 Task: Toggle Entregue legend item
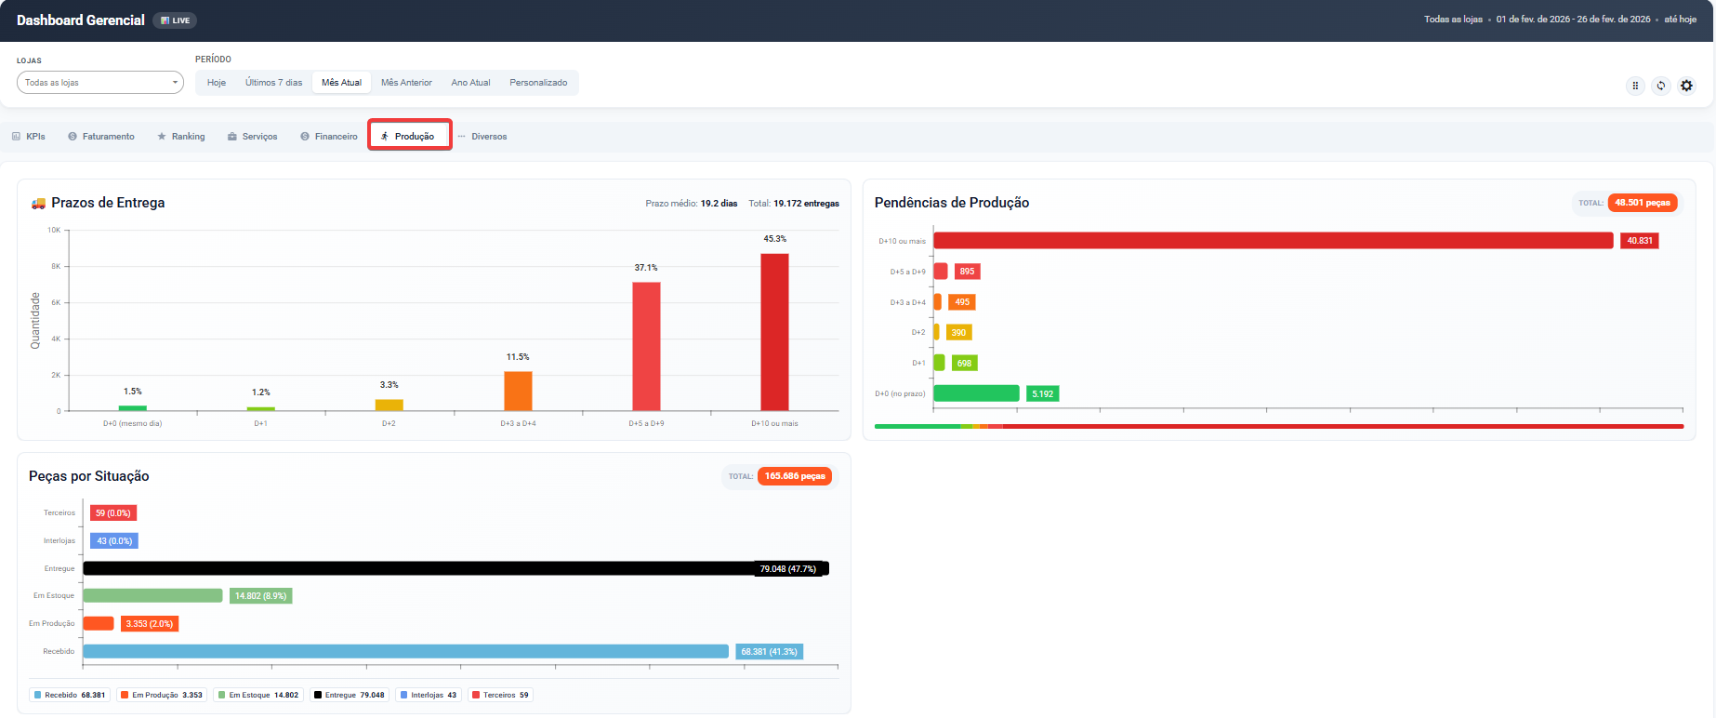(349, 695)
